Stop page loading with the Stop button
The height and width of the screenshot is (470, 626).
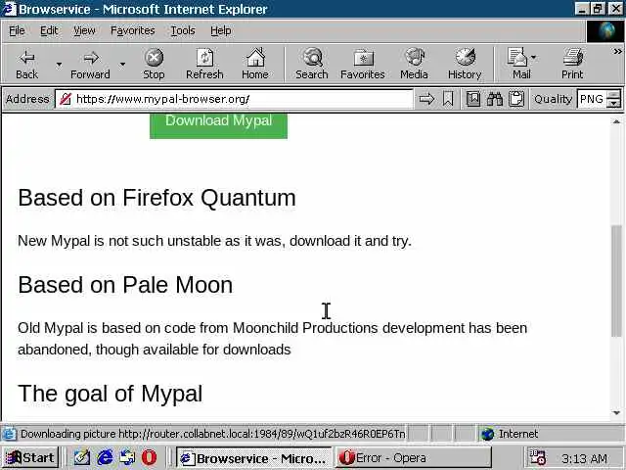[x=154, y=64]
